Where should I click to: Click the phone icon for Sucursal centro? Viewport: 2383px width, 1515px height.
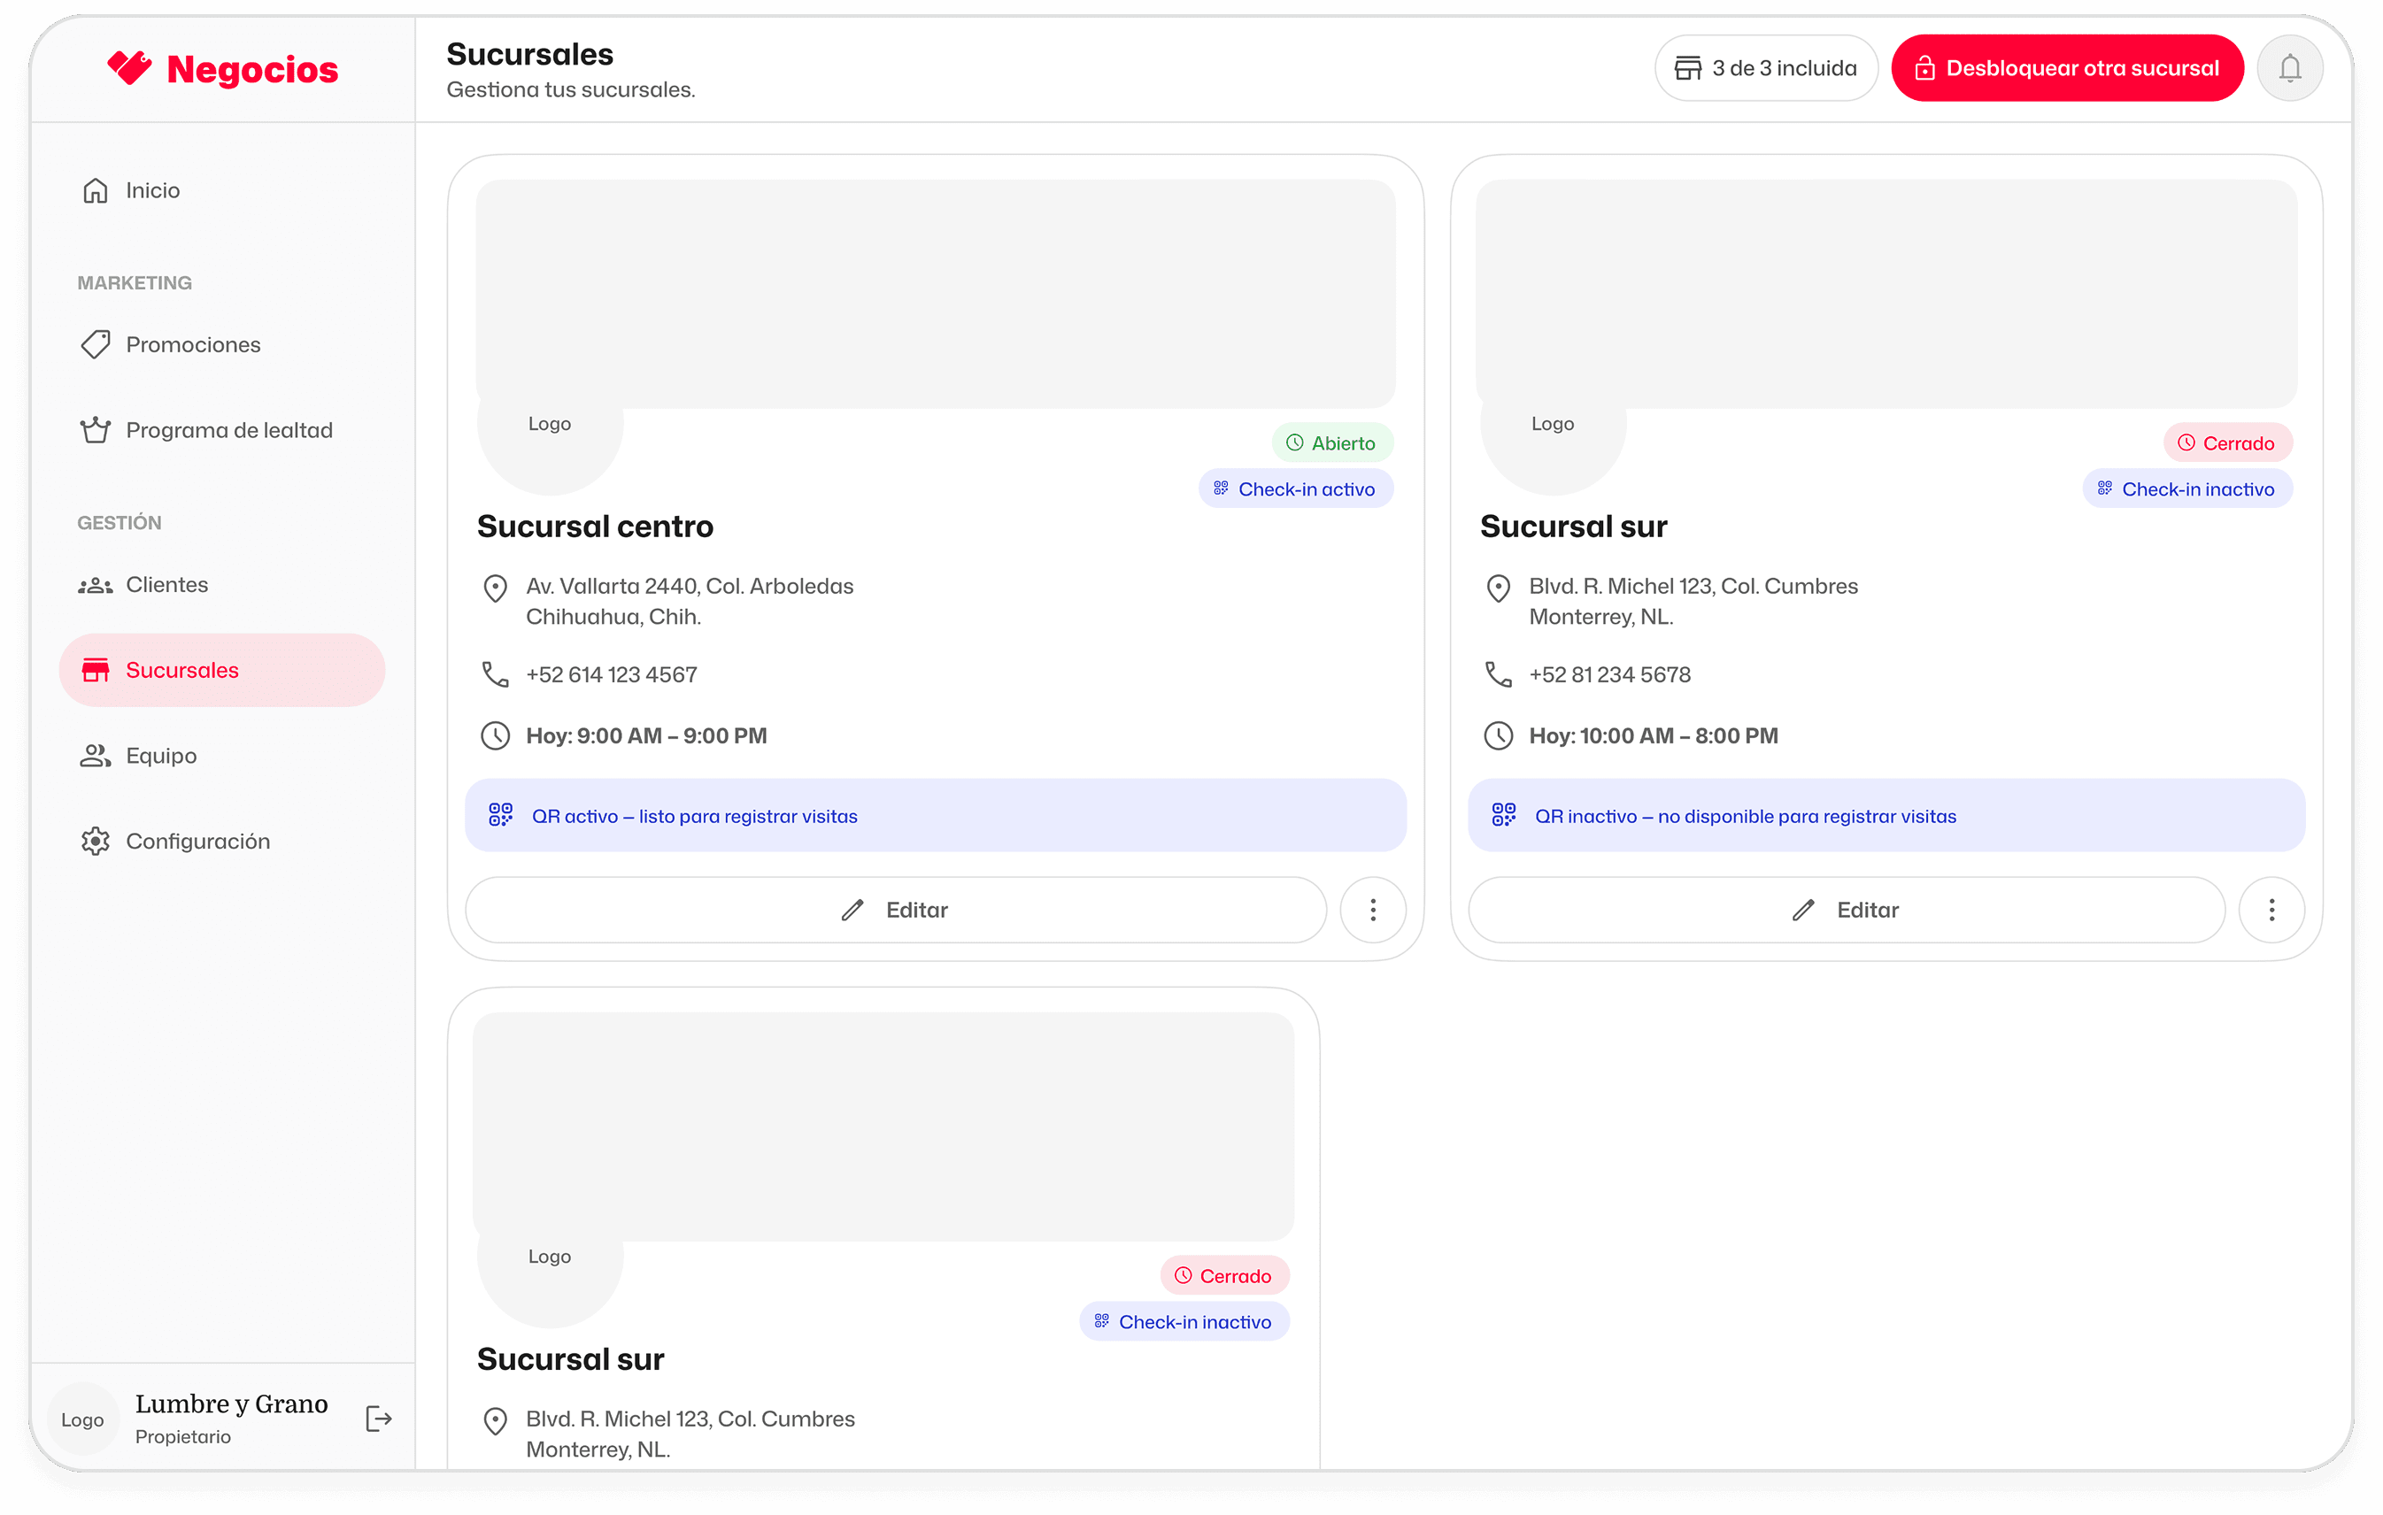click(x=495, y=675)
